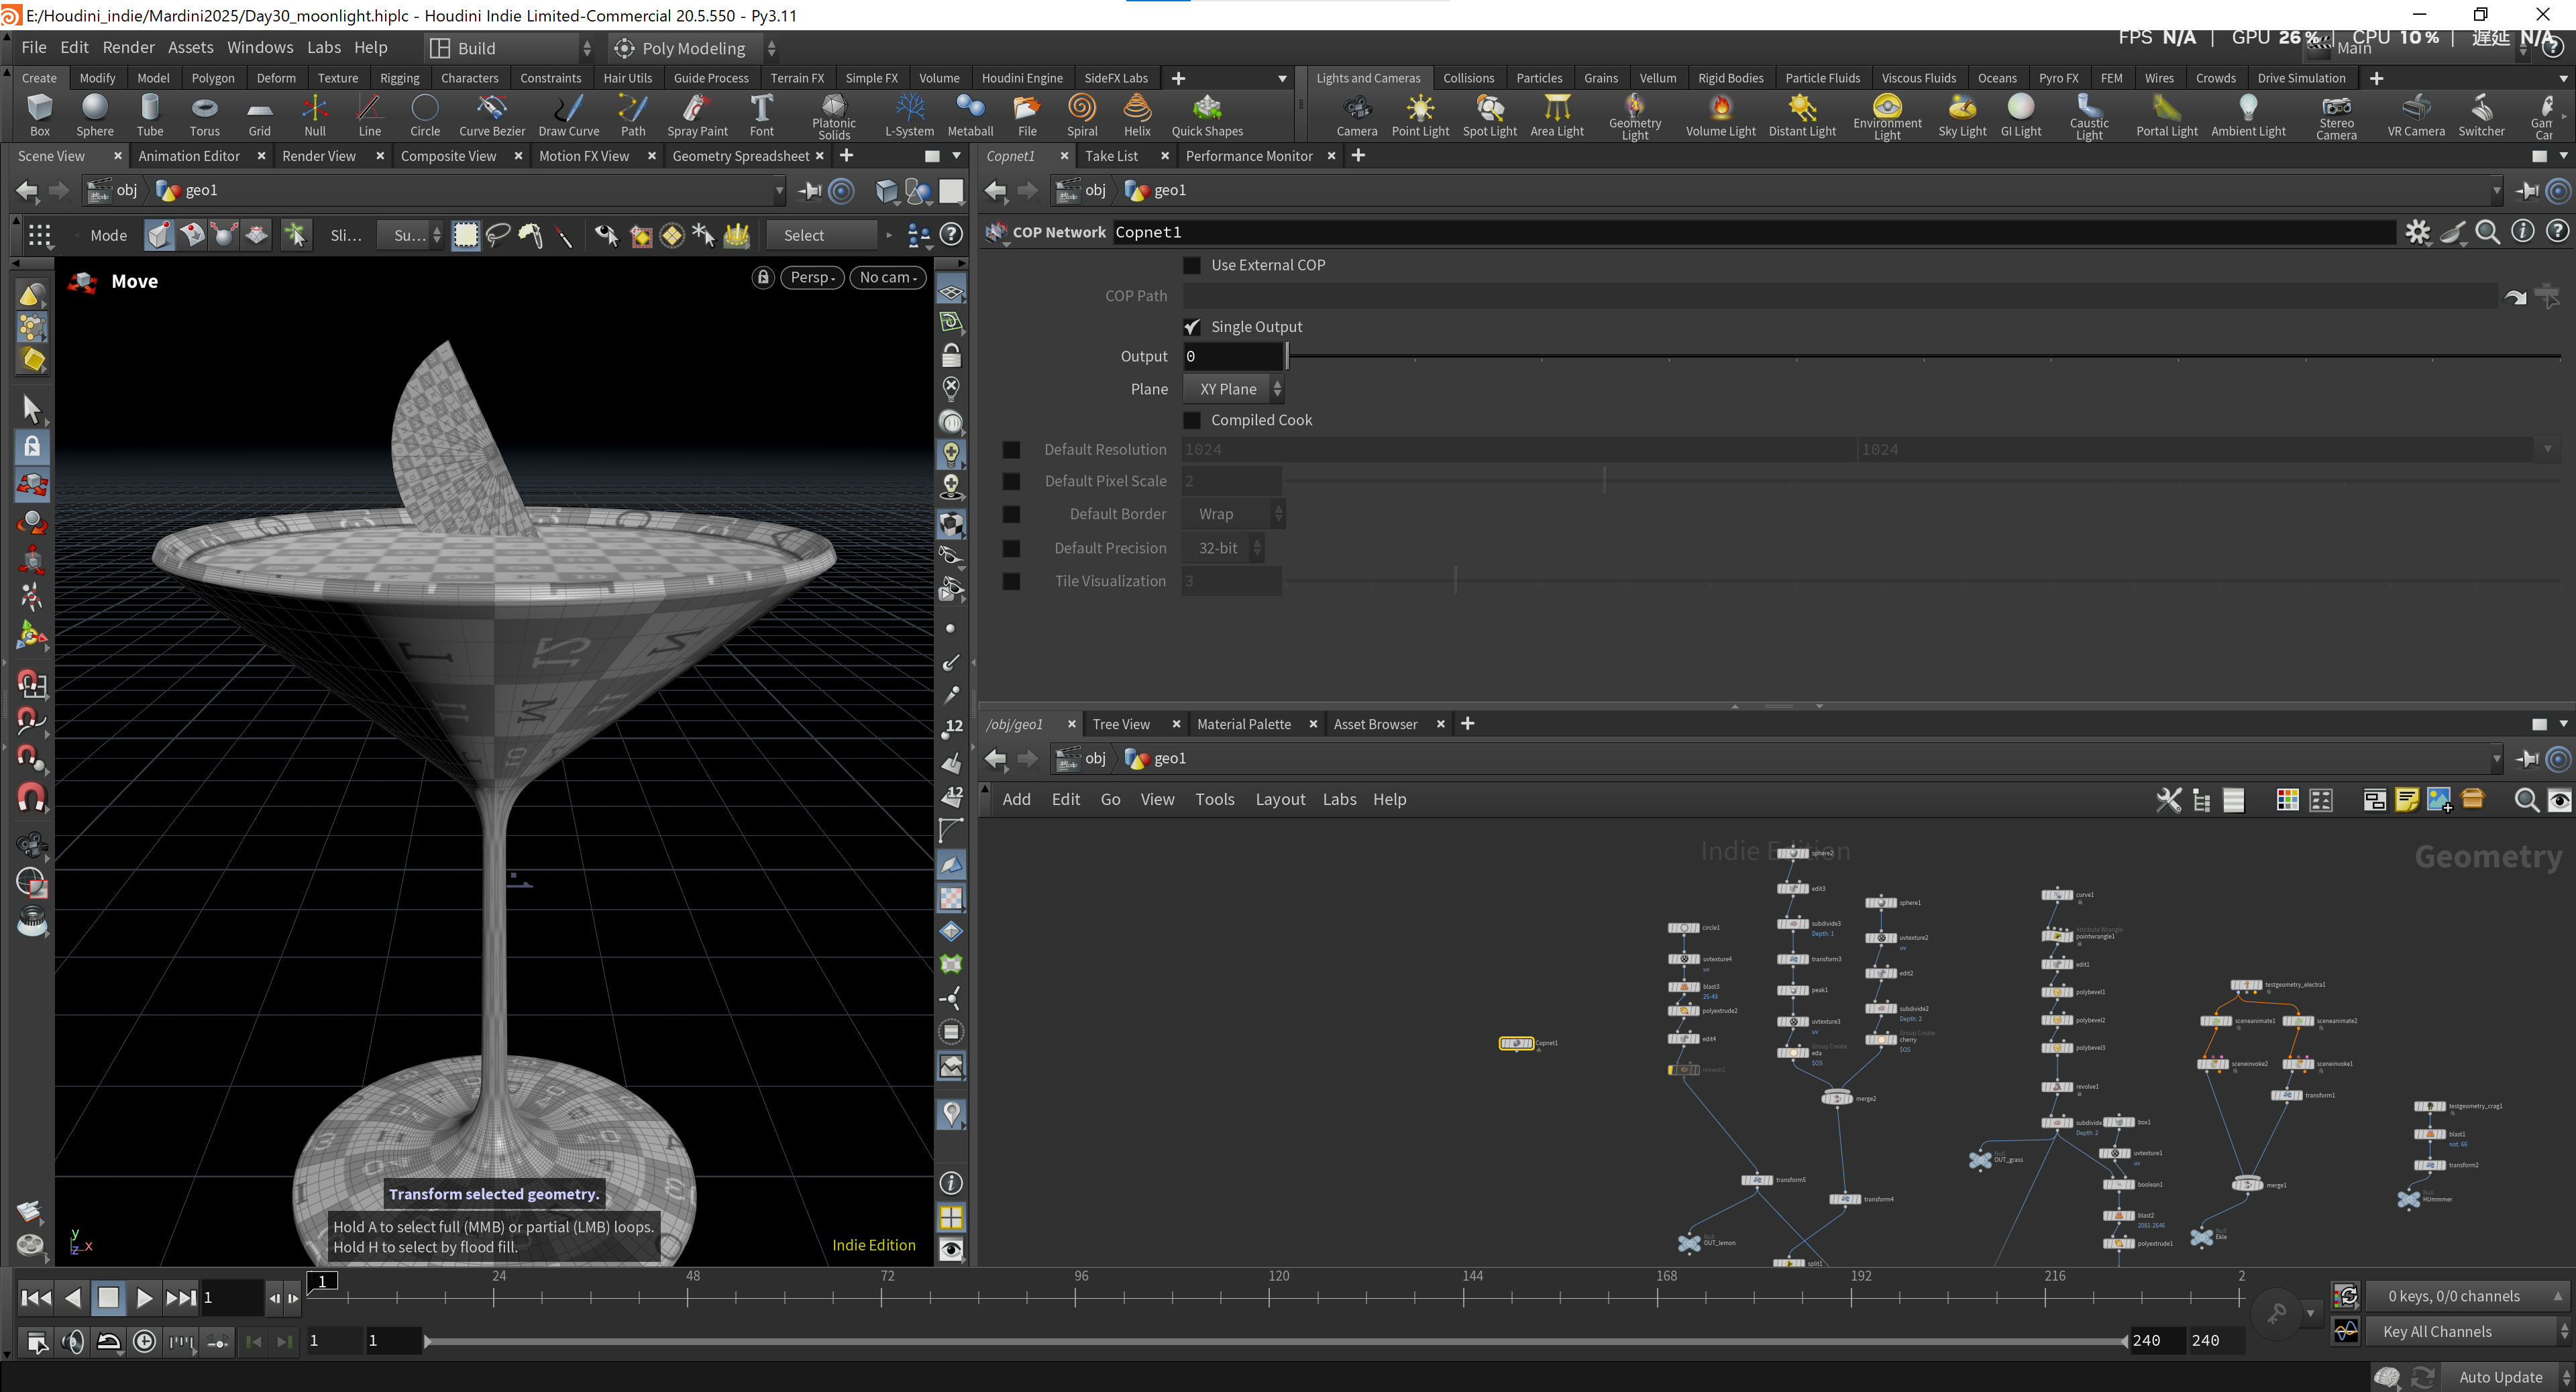This screenshot has height=1392, width=2576.
Task: Create a Point Light
Action: point(1420,115)
